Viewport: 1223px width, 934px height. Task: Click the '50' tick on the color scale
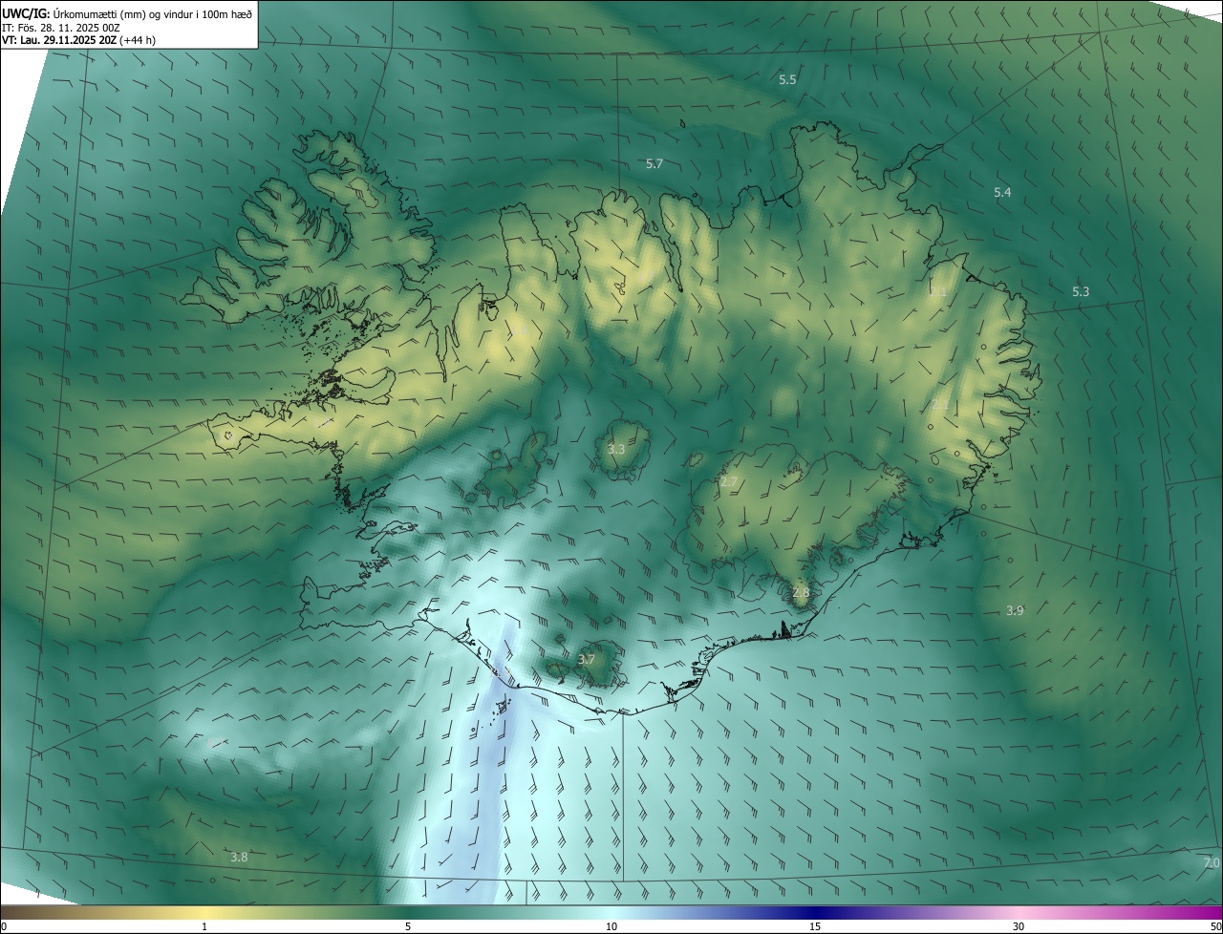coord(1215,927)
